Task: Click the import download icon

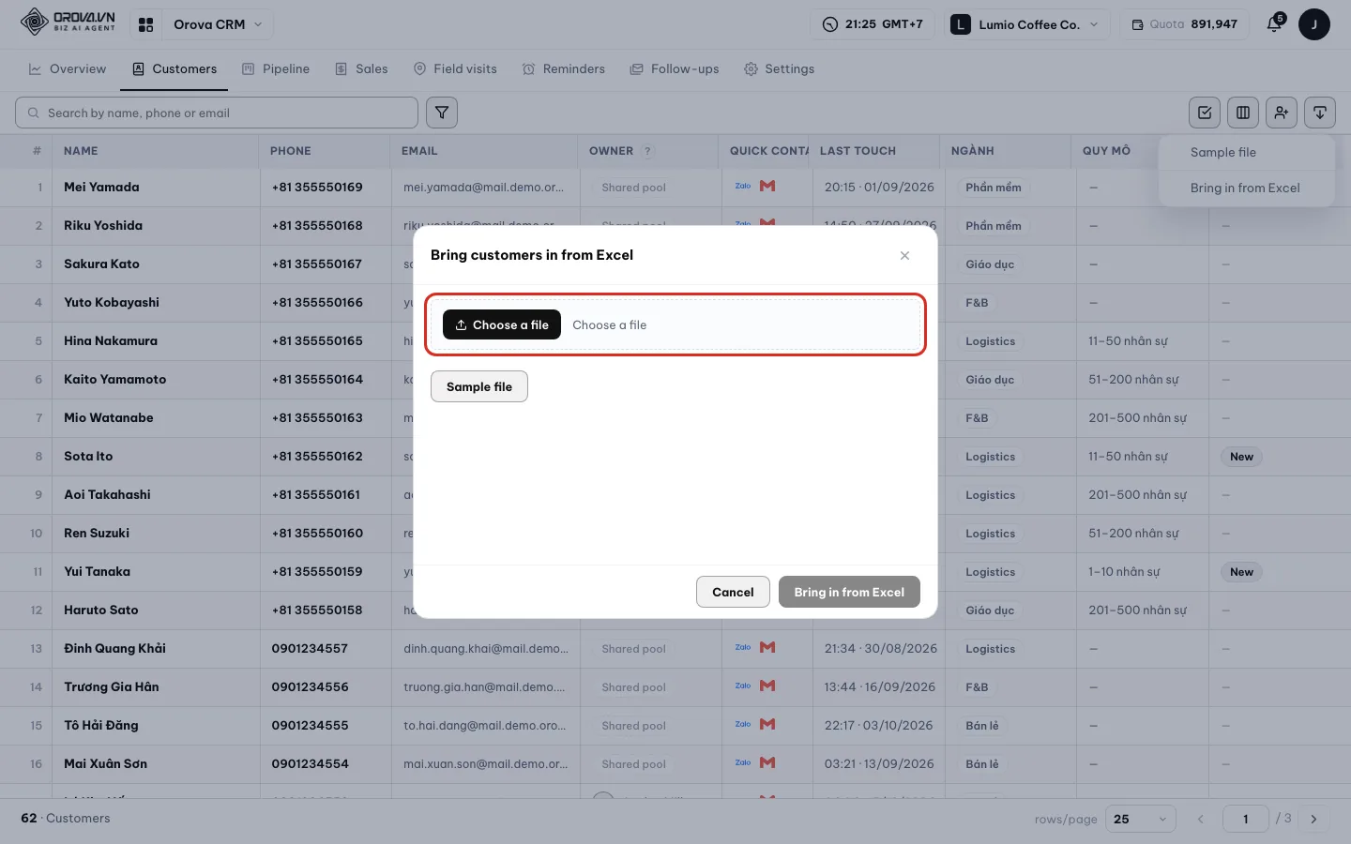Action: click(1320, 113)
